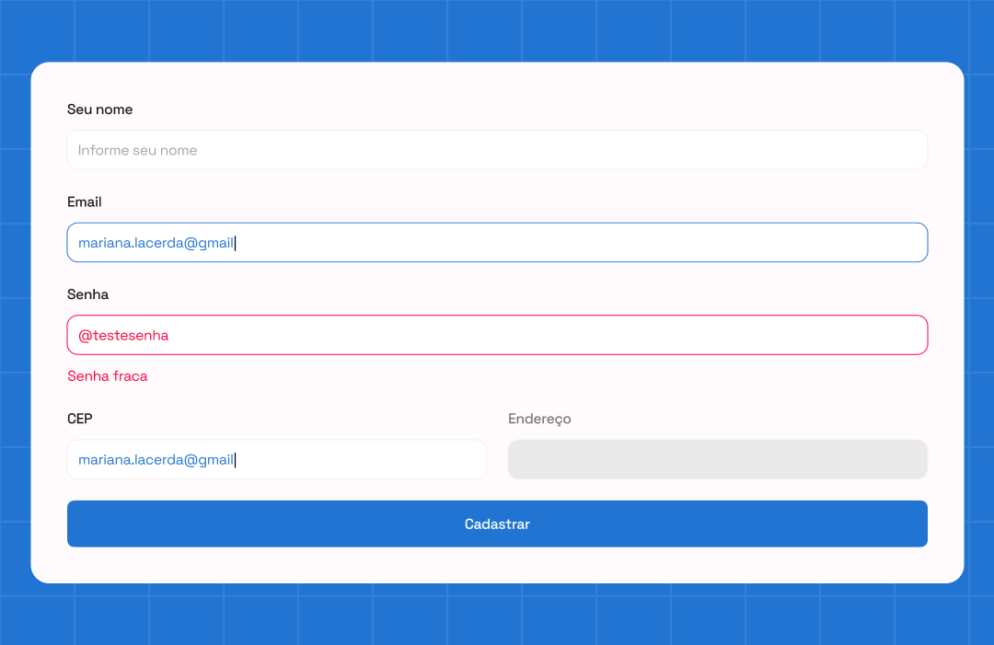Image resolution: width=994 pixels, height=645 pixels.
Task: Click the greyed-out Endereço field
Action: [718, 459]
